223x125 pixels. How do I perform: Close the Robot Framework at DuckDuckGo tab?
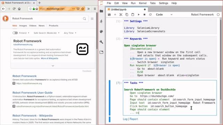tap(34, 3)
